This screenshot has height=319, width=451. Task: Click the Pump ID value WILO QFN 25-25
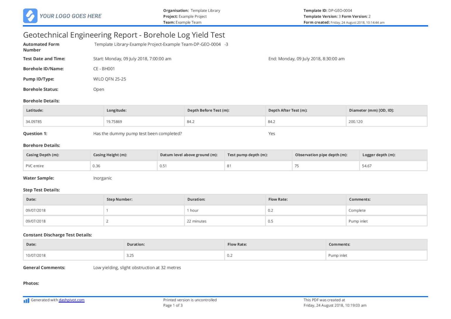[x=109, y=79]
